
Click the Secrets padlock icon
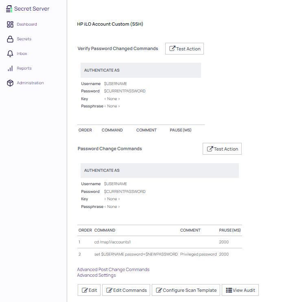(x=10, y=39)
